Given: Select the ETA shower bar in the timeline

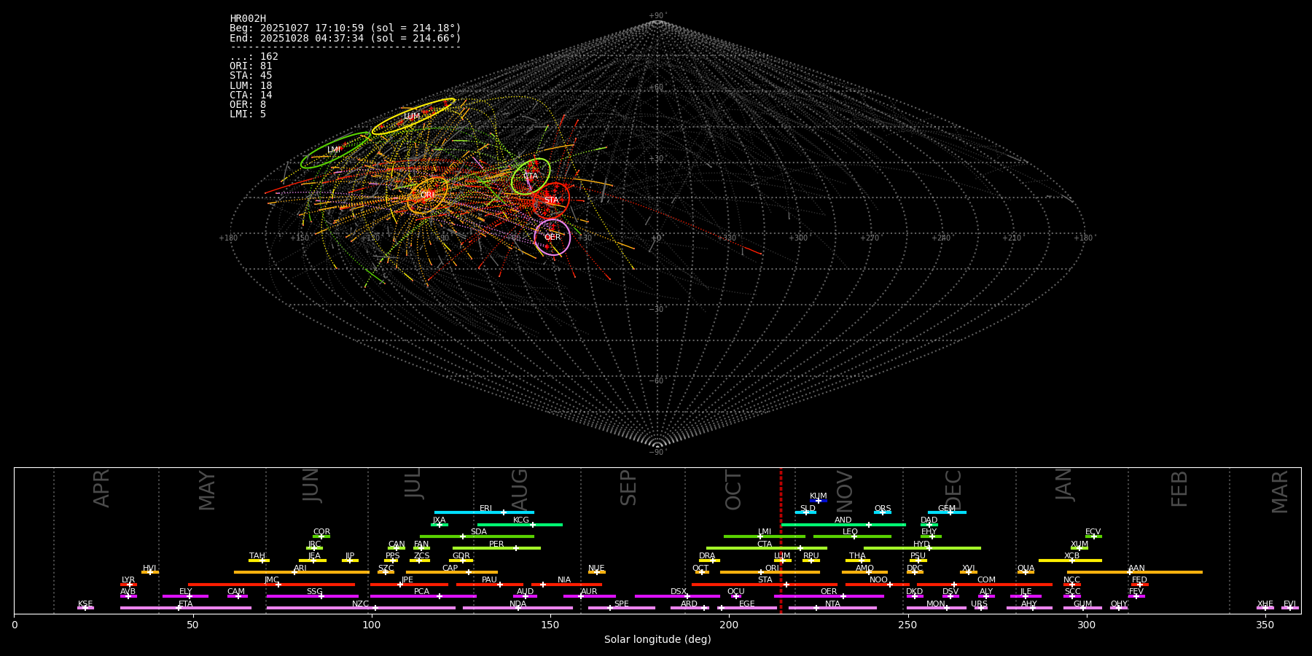Looking at the screenshot, I should pyautogui.click(x=186, y=608).
